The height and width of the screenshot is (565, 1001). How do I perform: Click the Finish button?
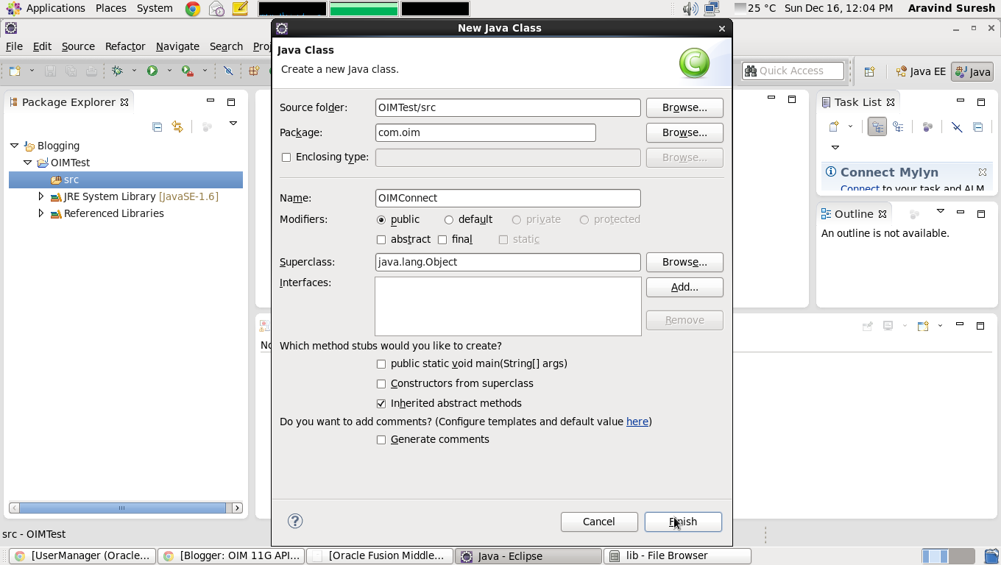[x=683, y=522]
